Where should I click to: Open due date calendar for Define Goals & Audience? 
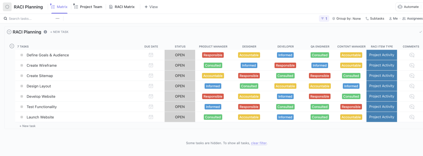(151, 55)
